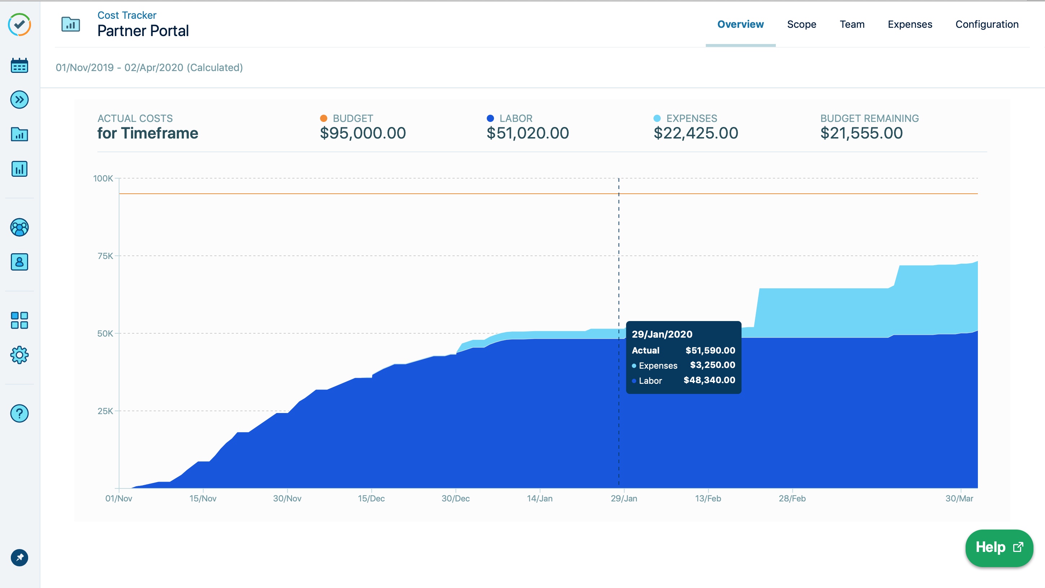Open the Team tab

pyautogui.click(x=852, y=24)
